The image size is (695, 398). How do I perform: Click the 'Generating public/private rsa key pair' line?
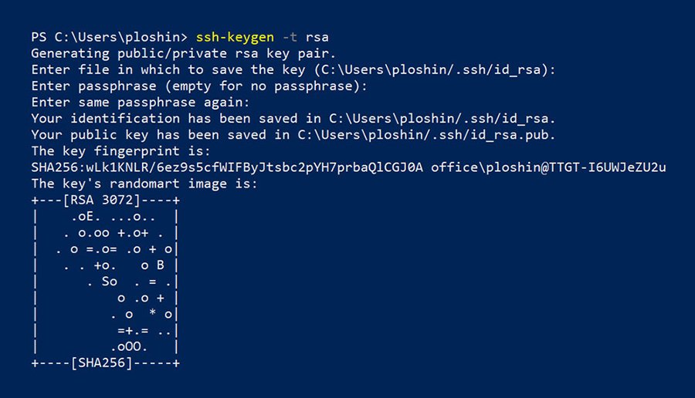pos(184,53)
